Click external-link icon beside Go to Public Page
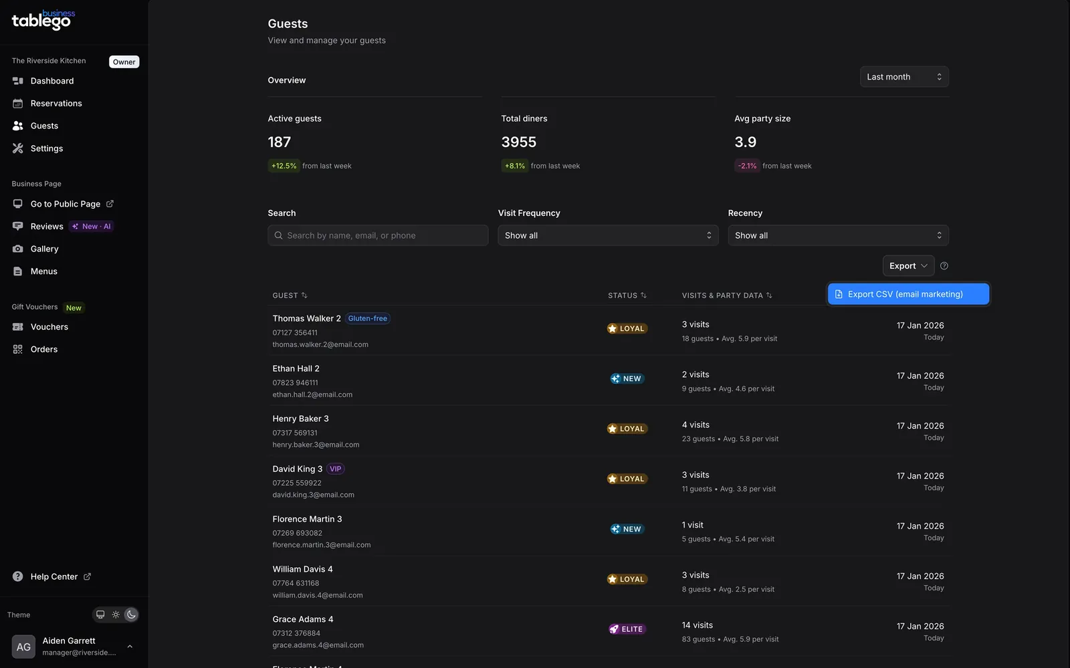Image resolution: width=1070 pixels, height=668 pixels. click(x=110, y=204)
